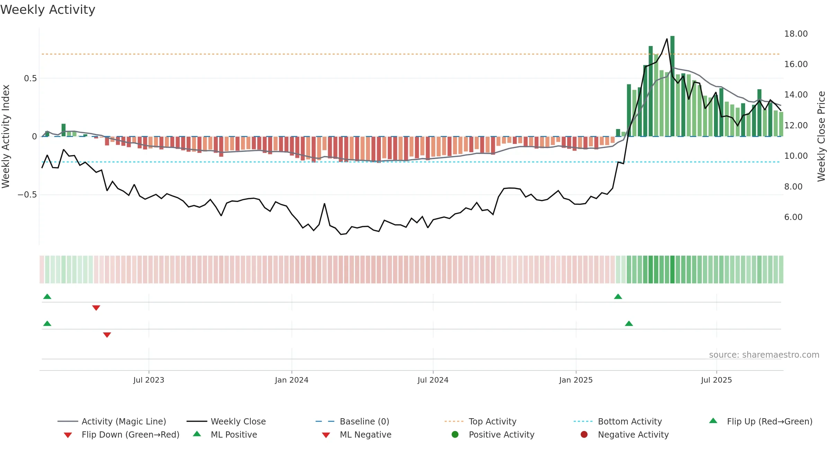Click the Jul 2023 axis label
831x467 pixels.
(149, 380)
